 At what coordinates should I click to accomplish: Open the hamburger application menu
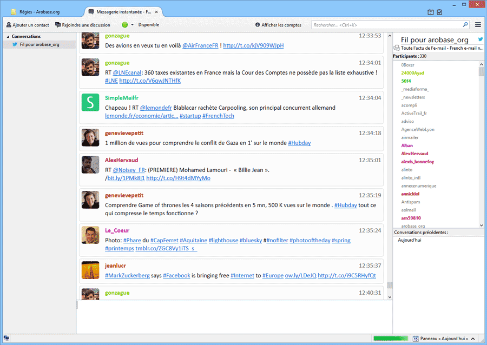point(478,24)
